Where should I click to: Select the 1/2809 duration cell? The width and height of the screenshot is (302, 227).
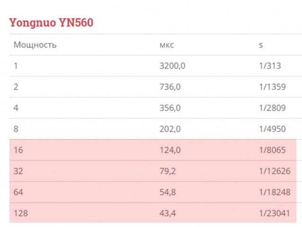point(272,108)
